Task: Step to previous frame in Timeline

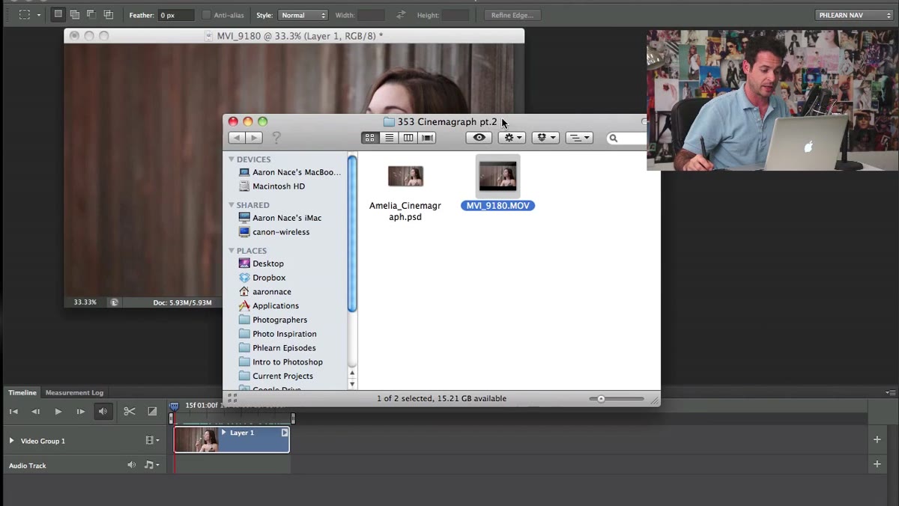Action: click(35, 411)
